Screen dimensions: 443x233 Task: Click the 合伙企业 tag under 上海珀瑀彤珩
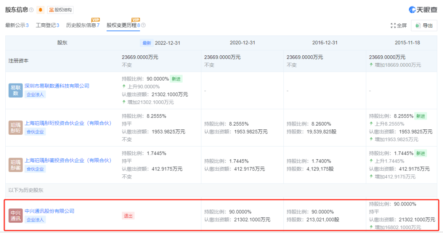[35, 132]
